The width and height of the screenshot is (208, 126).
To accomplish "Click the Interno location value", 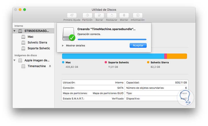I will tap(119, 82).
